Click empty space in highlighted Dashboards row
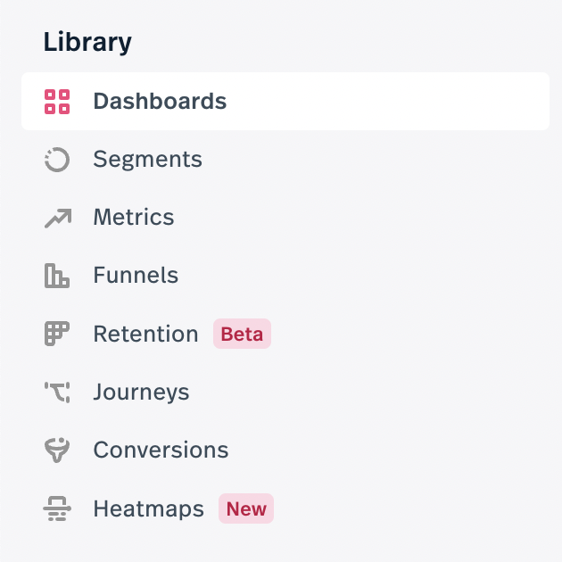Image resolution: width=562 pixels, height=562 pixels. [x=387, y=102]
